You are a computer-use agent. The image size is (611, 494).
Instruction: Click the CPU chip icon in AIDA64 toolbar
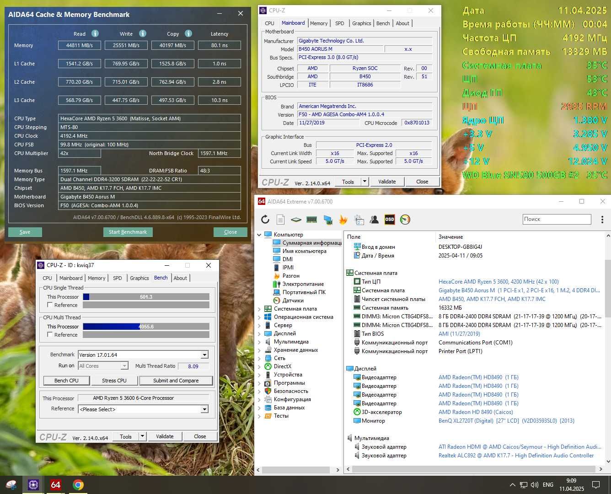pyautogui.click(x=296, y=220)
